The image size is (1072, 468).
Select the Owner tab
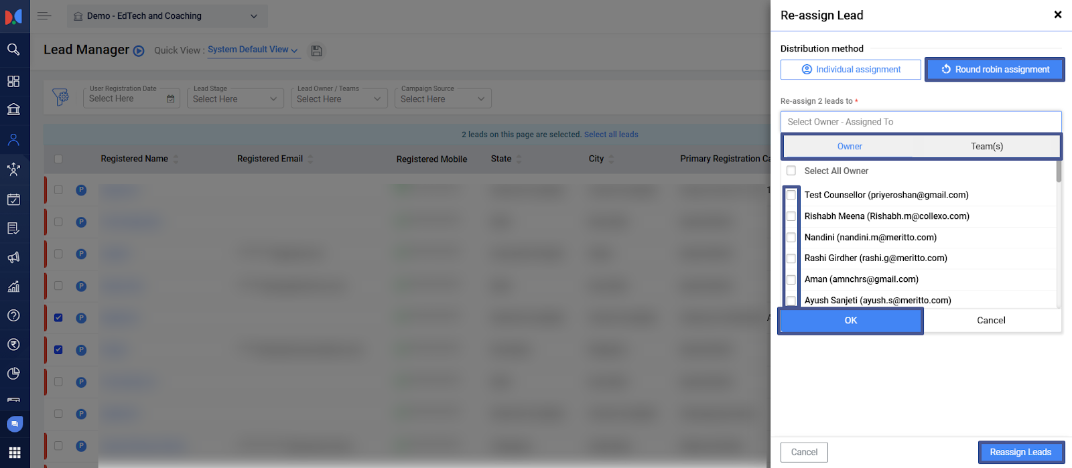(x=850, y=147)
